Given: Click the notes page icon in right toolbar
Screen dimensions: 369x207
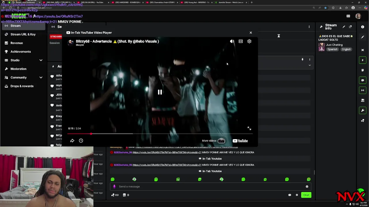Looking at the screenshot, I should pyautogui.click(x=363, y=70).
